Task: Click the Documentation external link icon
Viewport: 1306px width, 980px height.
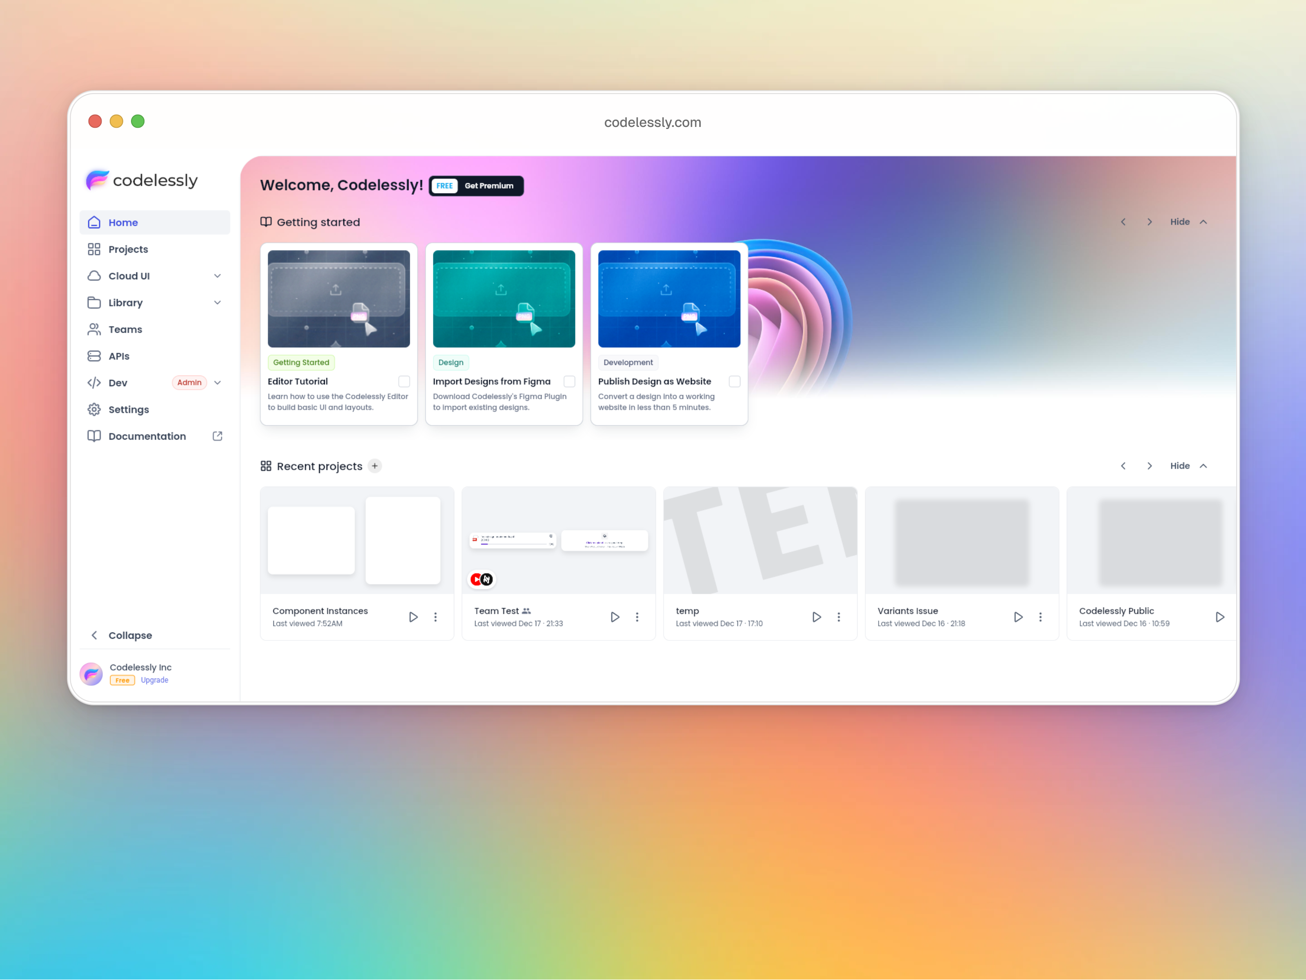Action: tap(217, 436)
